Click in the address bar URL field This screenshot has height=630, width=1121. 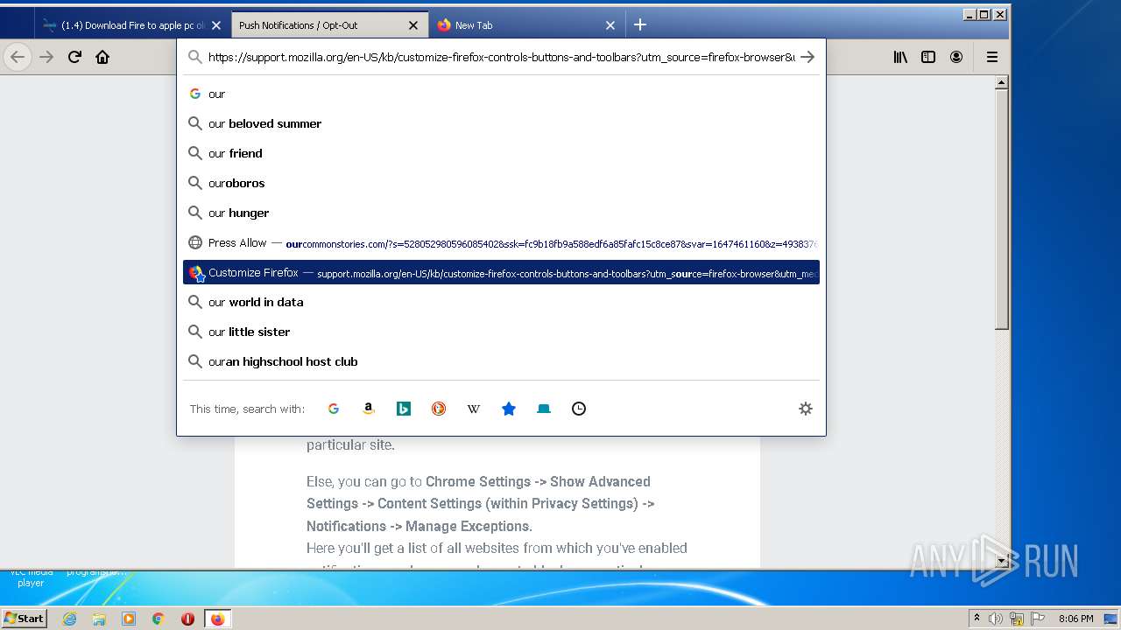click(501, 57)
